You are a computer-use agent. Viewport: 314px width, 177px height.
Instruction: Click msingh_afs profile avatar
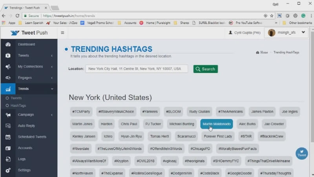click(272, 33)
